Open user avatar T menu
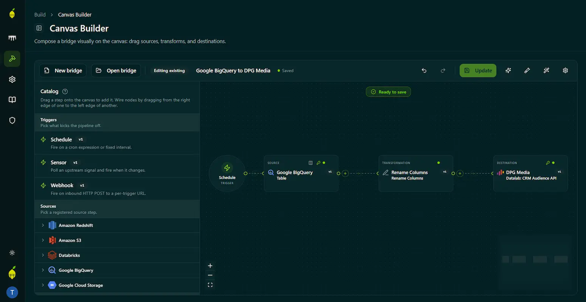This screenshot has width=586, height=302. pyautogui.click(x=12, y=292)
